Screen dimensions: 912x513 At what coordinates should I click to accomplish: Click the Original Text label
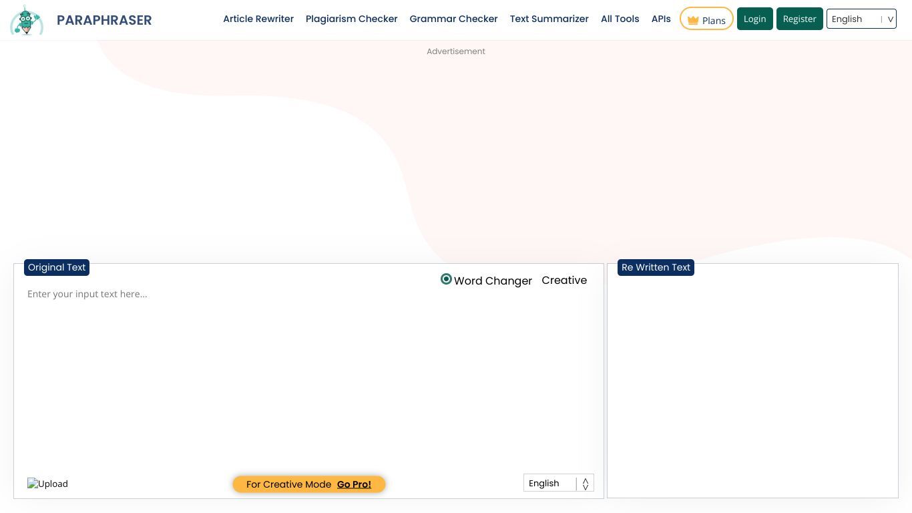(x=57, y=267)
